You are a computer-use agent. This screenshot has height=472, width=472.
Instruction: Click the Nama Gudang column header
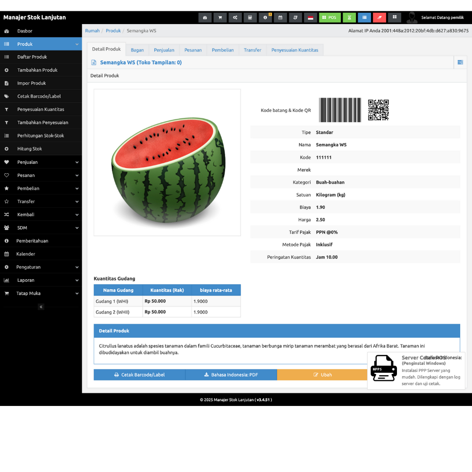coord(118,290)
